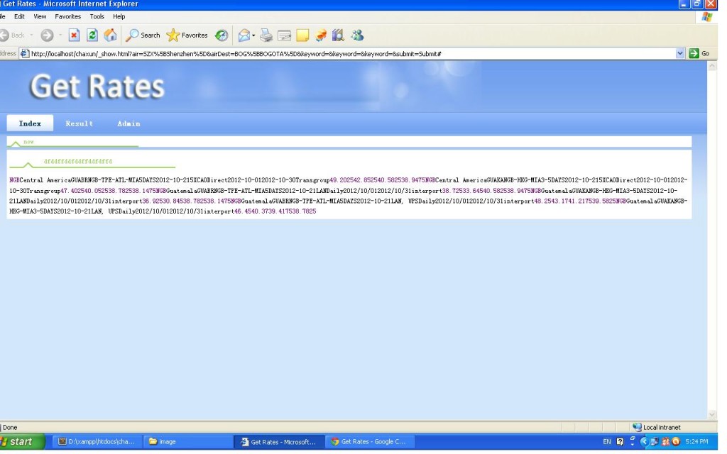The width and height of the screenshot is (727, 454).
Task: Click the Forward arrow button
Action: pyautogui.click(x=47, y=35)
